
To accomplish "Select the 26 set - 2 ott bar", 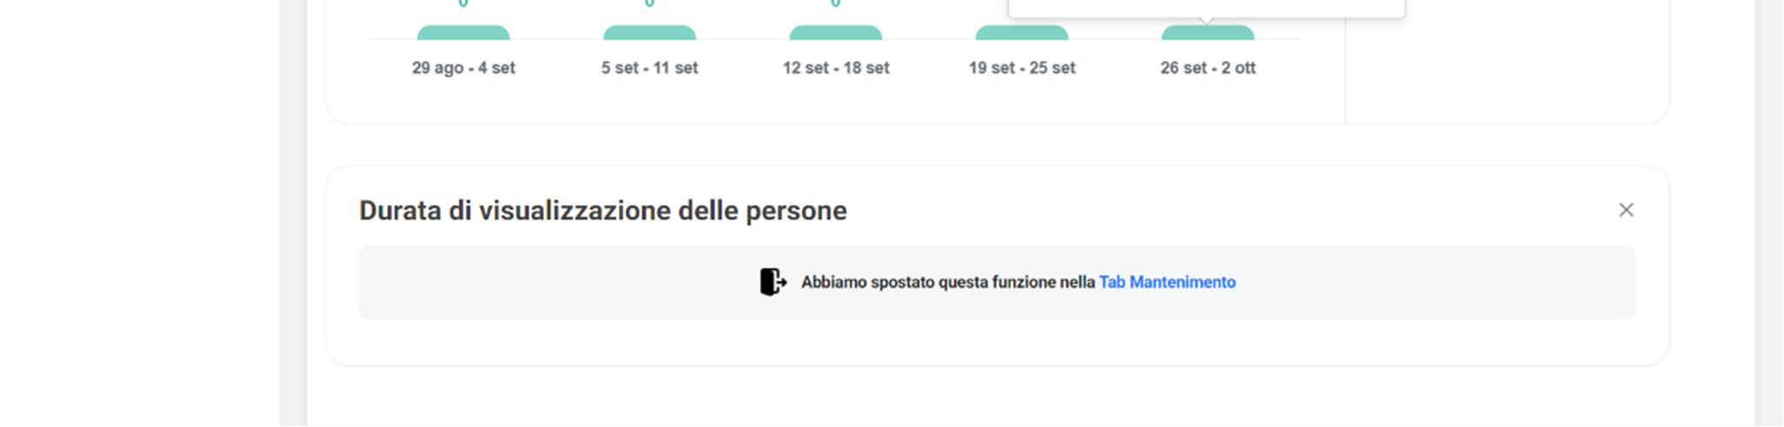I will pyautogui.click(x=1208, y=33).
